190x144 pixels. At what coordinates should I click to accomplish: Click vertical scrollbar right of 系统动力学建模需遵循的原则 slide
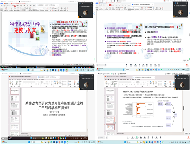(189, 35)
